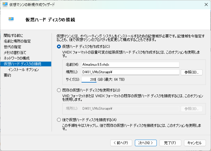
Task: Click 前へ(P) to go back
Action: pos(121,143)
